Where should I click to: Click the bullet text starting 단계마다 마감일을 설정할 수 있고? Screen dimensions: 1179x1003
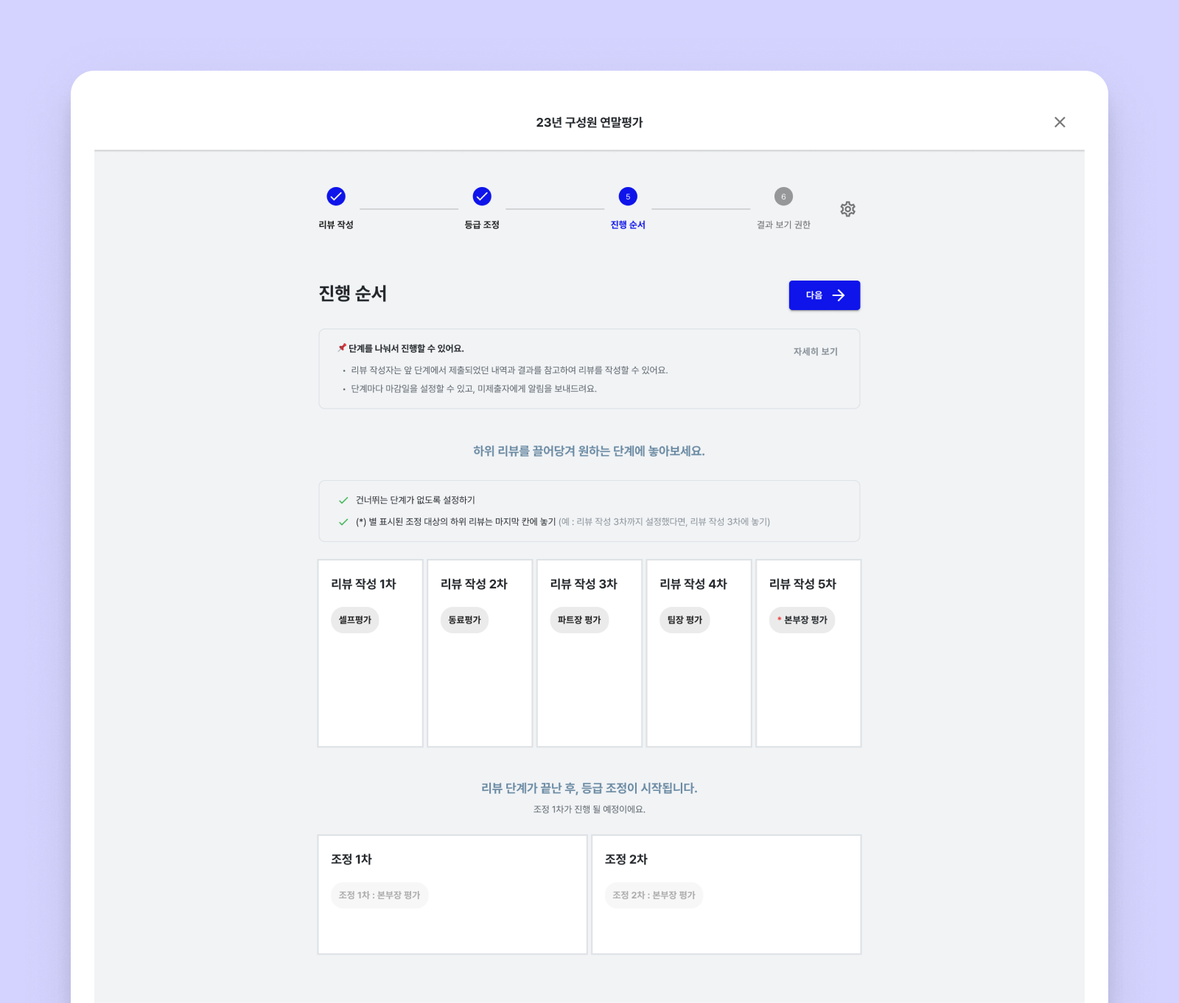474,389
